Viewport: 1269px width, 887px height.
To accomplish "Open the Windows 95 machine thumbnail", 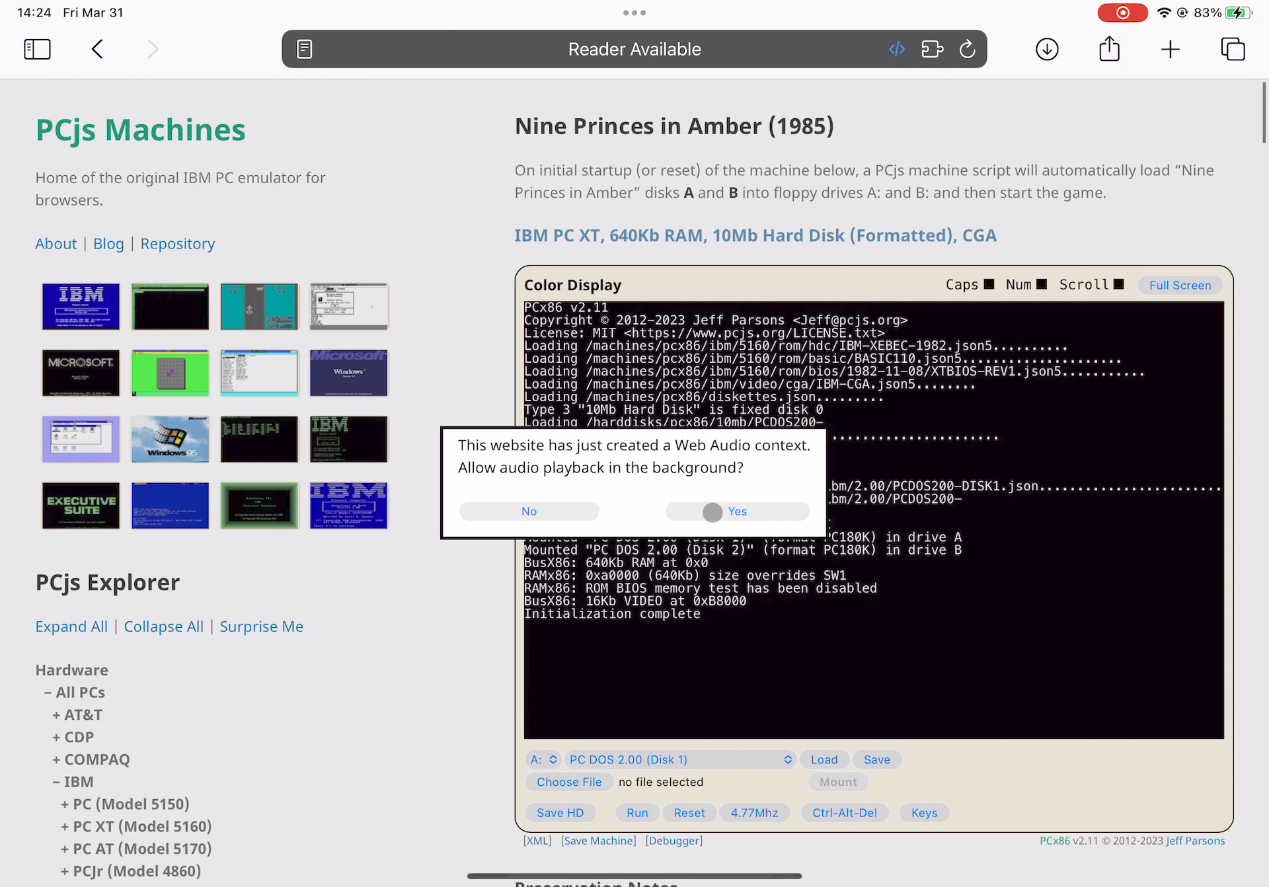I will 170,440.
